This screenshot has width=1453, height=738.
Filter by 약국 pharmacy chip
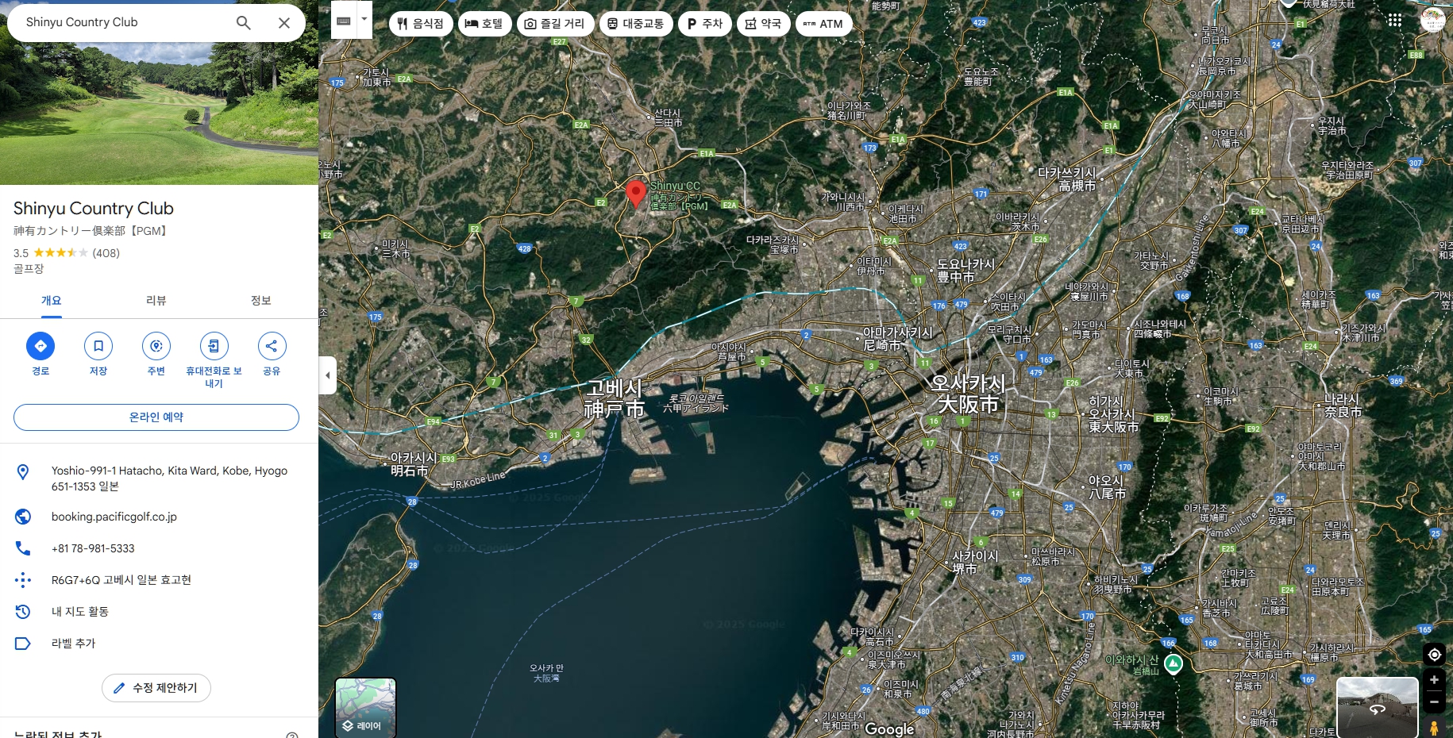pyautogui.click(x=763, y=24)
